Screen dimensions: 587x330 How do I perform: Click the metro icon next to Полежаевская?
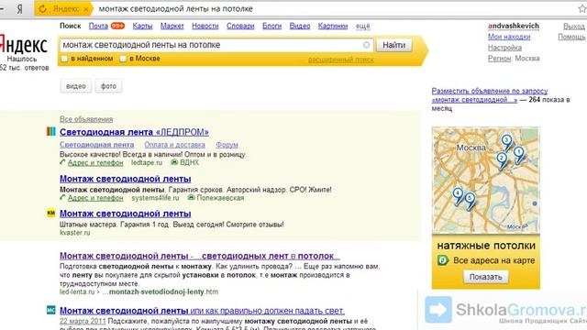(x=191, y=198)
